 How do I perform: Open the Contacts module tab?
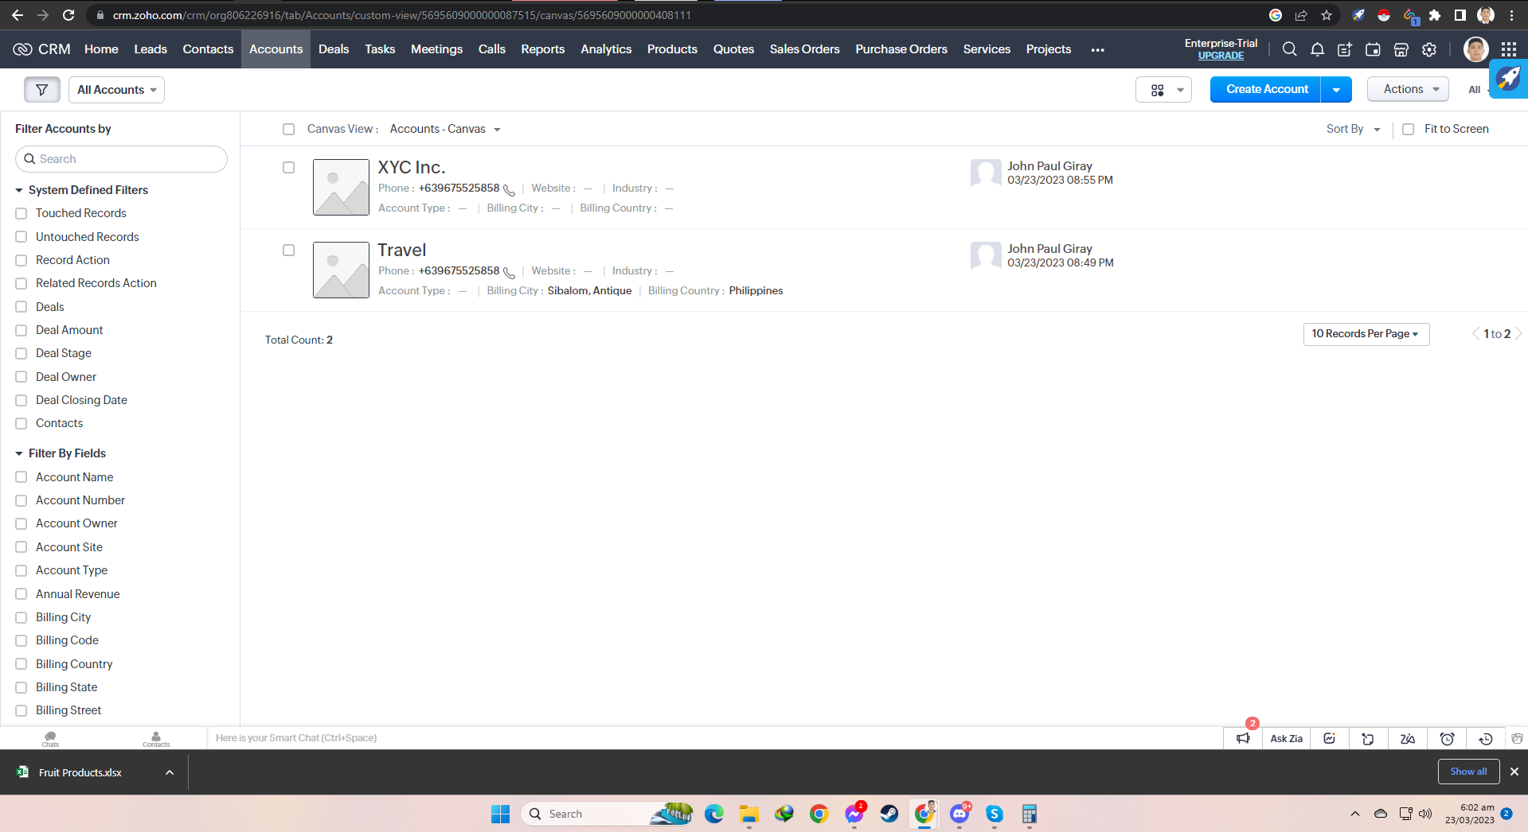[208, 49]
